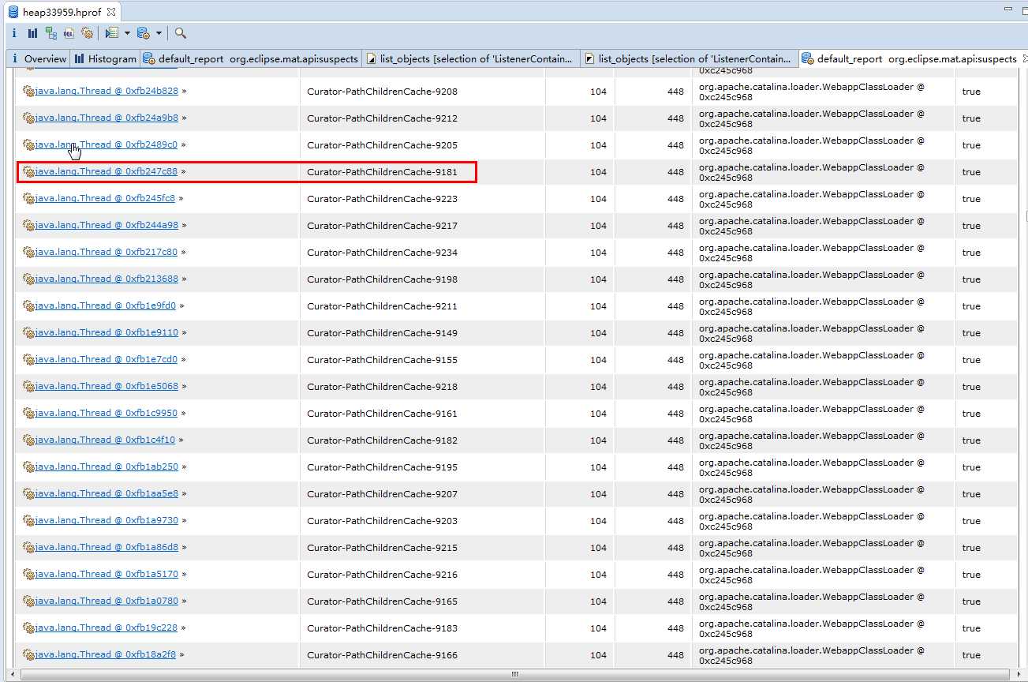Open link java.lang.Thread @ 0xfb1a0780
The image size is (1028, 682).
click(x=107, y=601)
